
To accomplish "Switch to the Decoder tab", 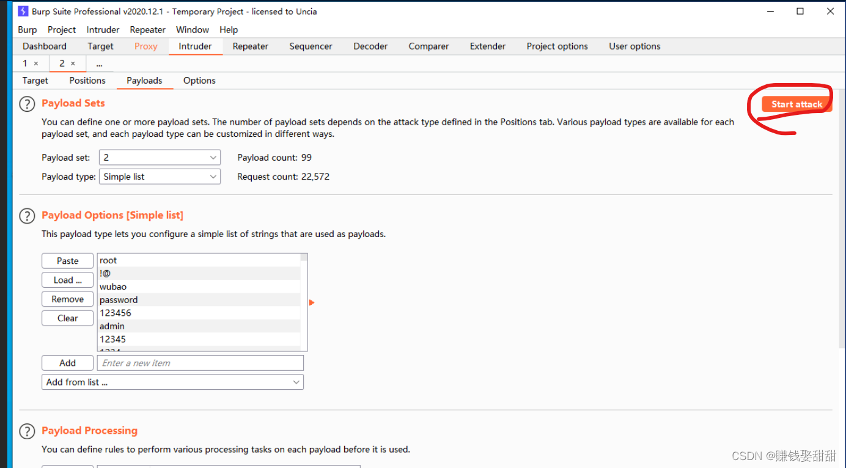I will point(370,46).
